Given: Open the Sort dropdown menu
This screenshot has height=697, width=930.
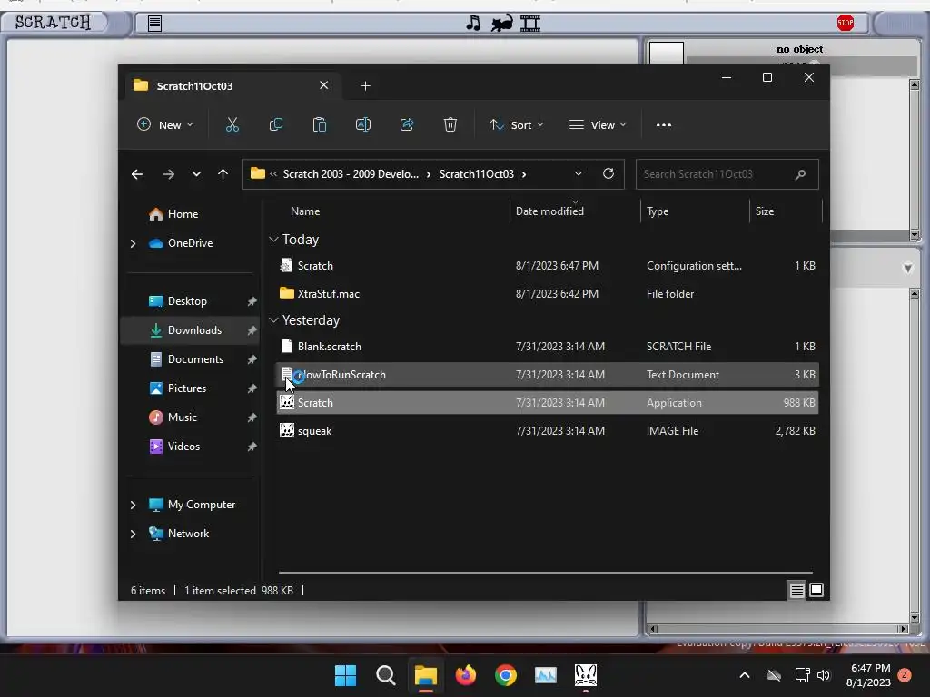Looking at the screenshot, I should pos(516,125).
